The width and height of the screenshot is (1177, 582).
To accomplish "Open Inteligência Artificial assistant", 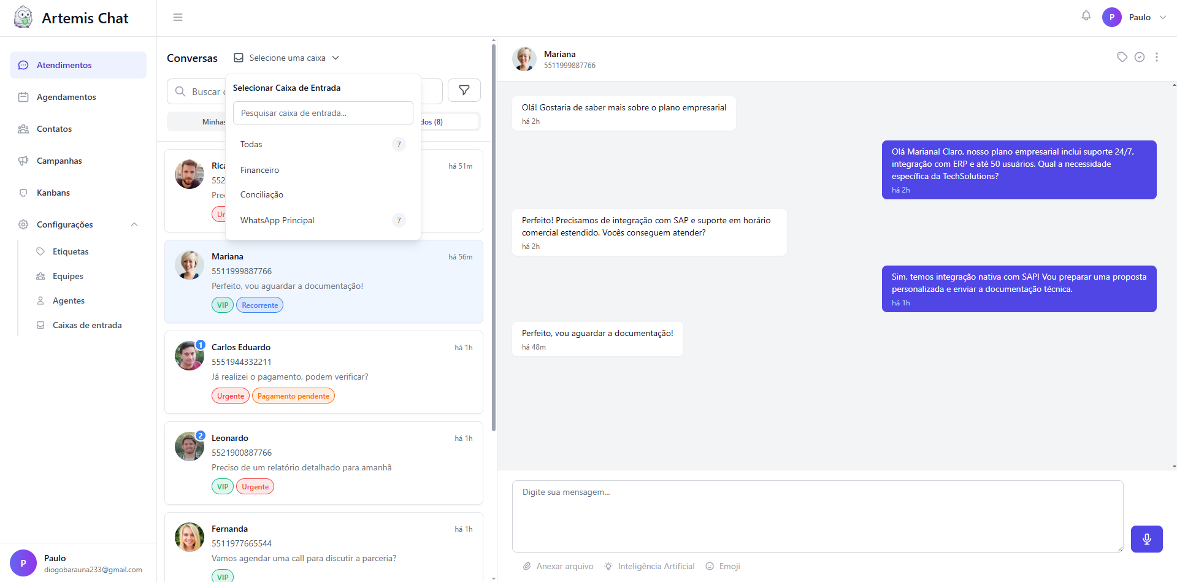I will coord(650,566).
